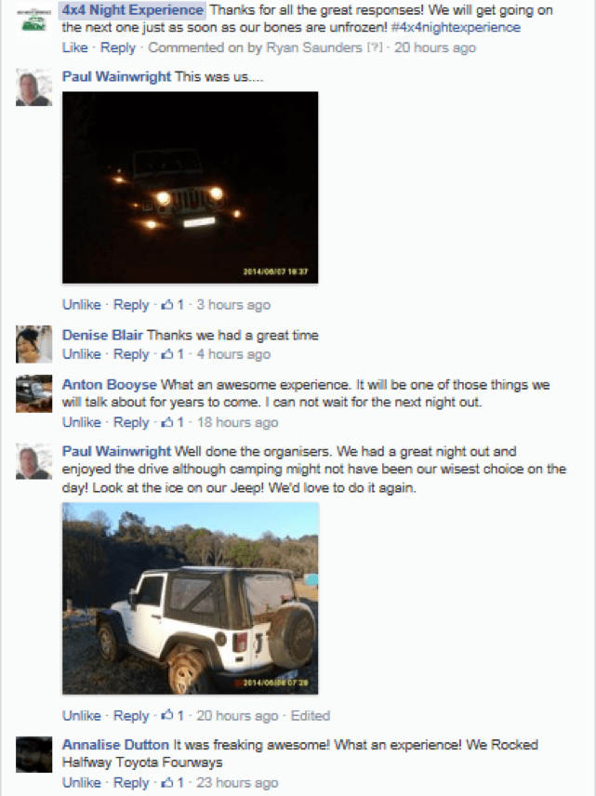The image size is (596, 796).
Task: Unlike Annalise Dutton's comment
Action: click(x=81, y=783)
